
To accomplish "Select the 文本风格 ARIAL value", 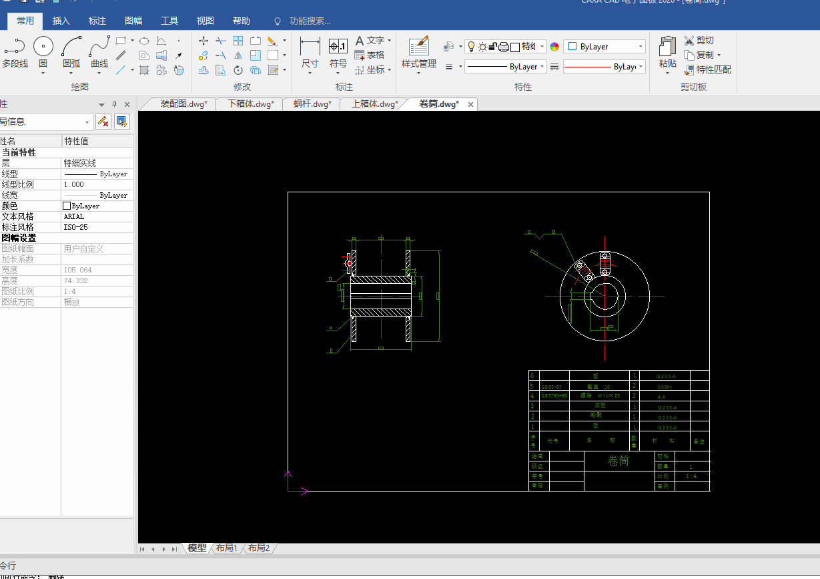I will 97,216.
